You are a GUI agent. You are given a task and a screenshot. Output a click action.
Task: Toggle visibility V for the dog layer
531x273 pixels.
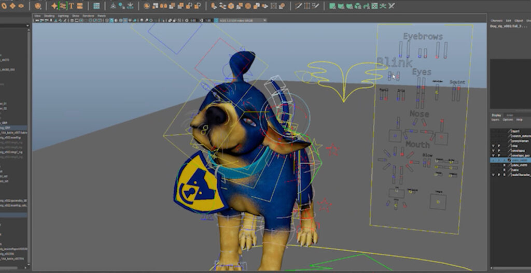(x=493, y=146)
